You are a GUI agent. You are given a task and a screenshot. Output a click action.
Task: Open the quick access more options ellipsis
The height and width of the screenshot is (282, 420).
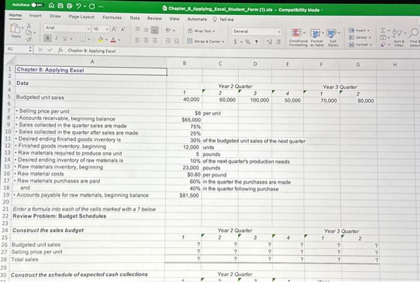point(101,6)
